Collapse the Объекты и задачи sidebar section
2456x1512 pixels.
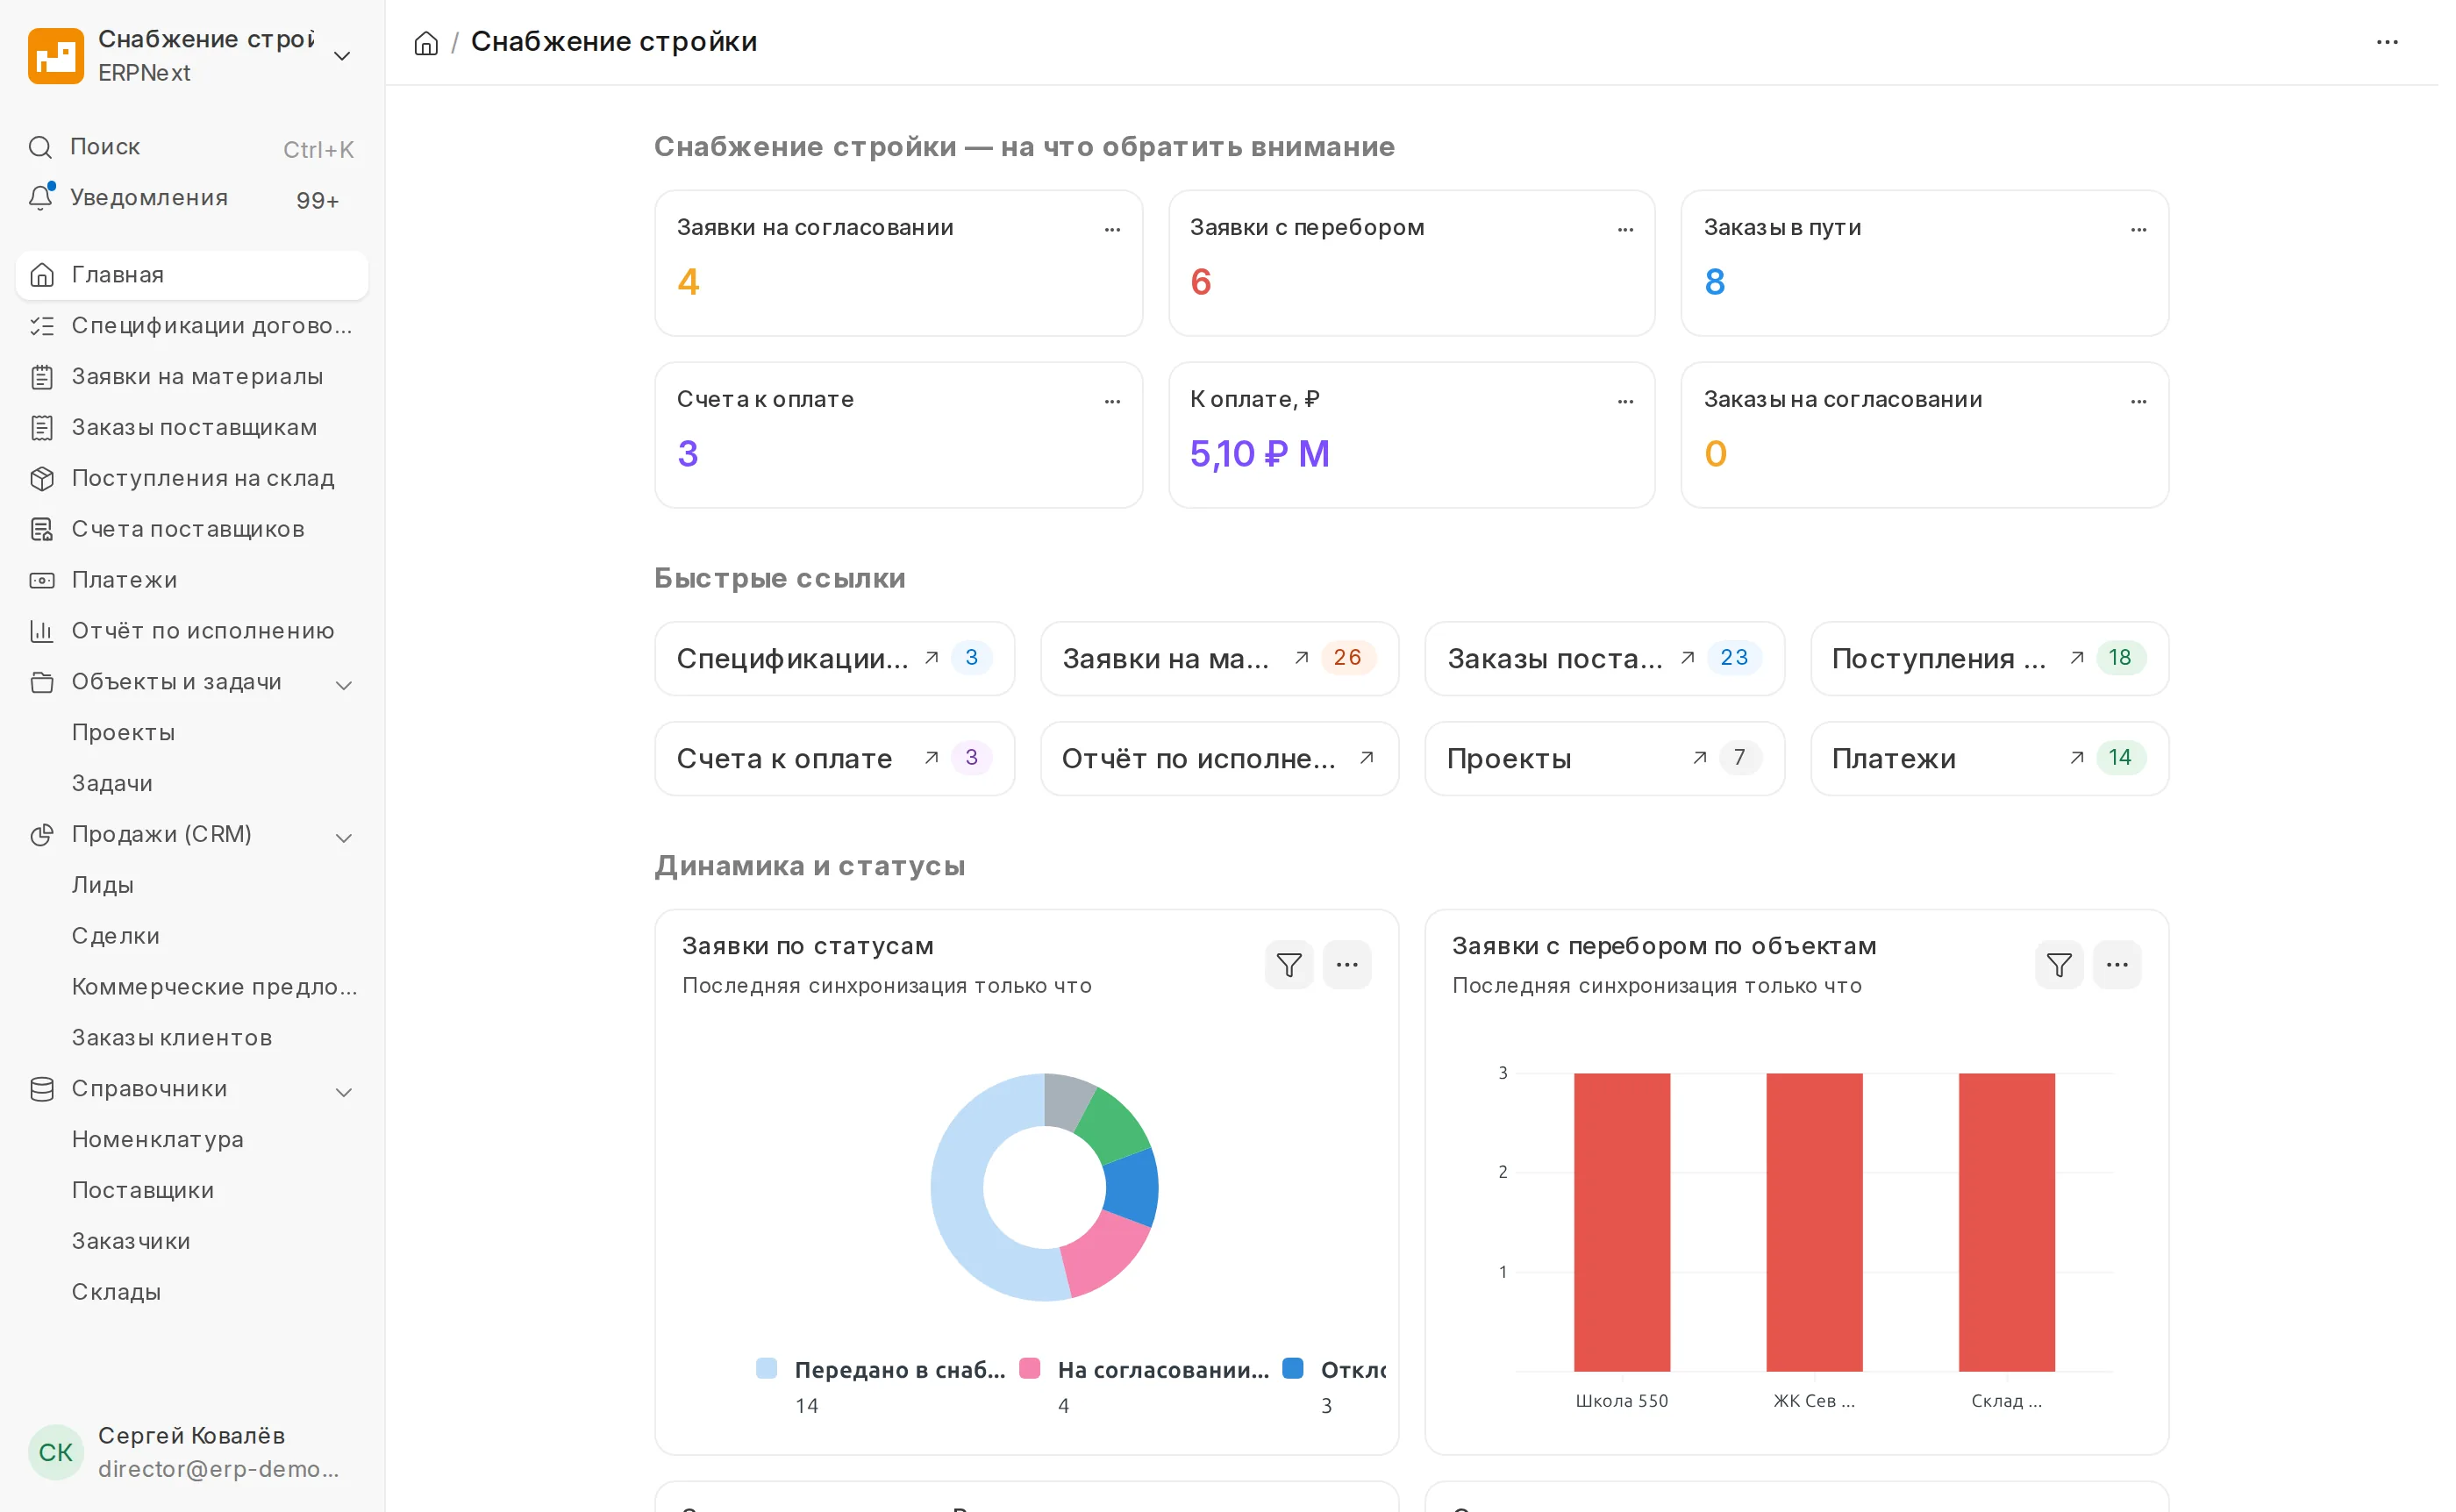[346, 690]
